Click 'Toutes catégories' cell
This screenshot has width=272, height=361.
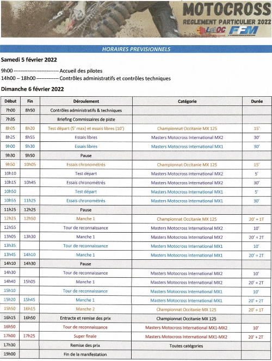click(186, 346)
